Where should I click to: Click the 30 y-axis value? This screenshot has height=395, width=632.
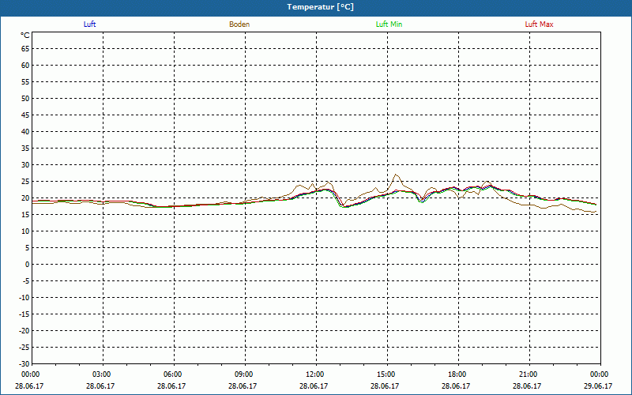click(x=25, y=165)
